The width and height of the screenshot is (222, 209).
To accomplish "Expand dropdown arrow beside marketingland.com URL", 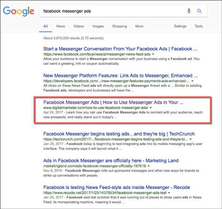I will (148, 166).
